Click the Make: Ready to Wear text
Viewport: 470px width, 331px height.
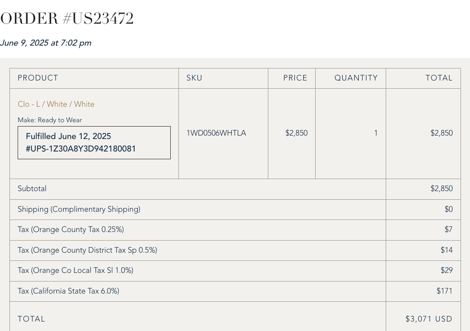pos(50,120)
